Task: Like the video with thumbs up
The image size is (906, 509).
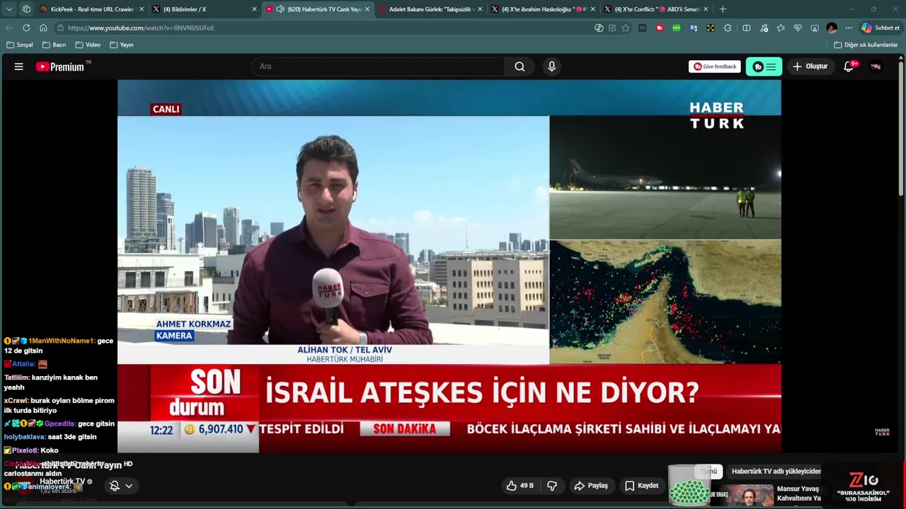Action: (520, 486)
